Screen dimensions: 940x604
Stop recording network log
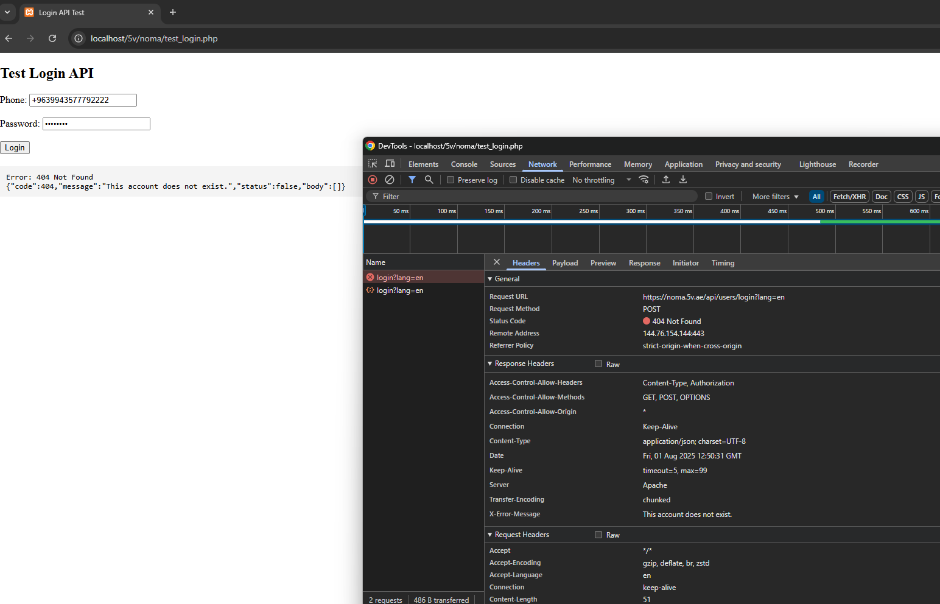coord(373,180)
